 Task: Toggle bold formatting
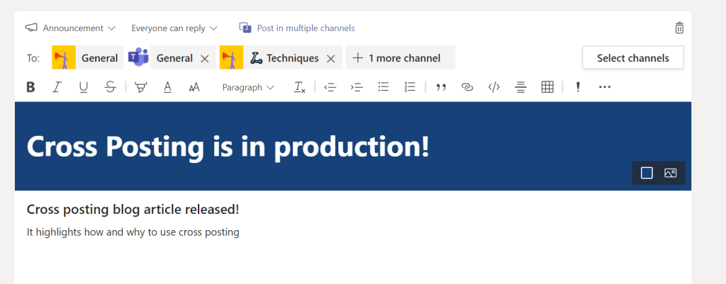[30, 87]
